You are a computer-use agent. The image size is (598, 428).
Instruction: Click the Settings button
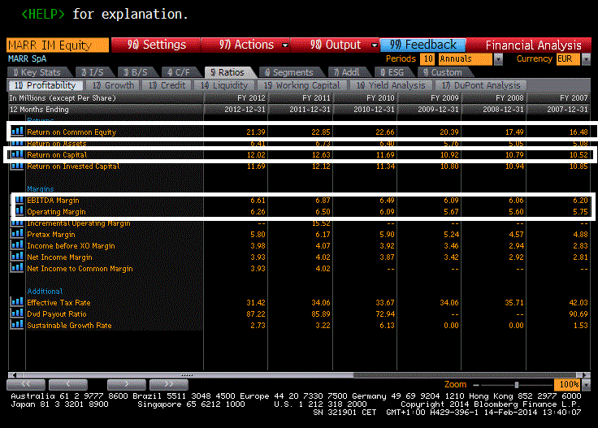click(x=156, y=45)
